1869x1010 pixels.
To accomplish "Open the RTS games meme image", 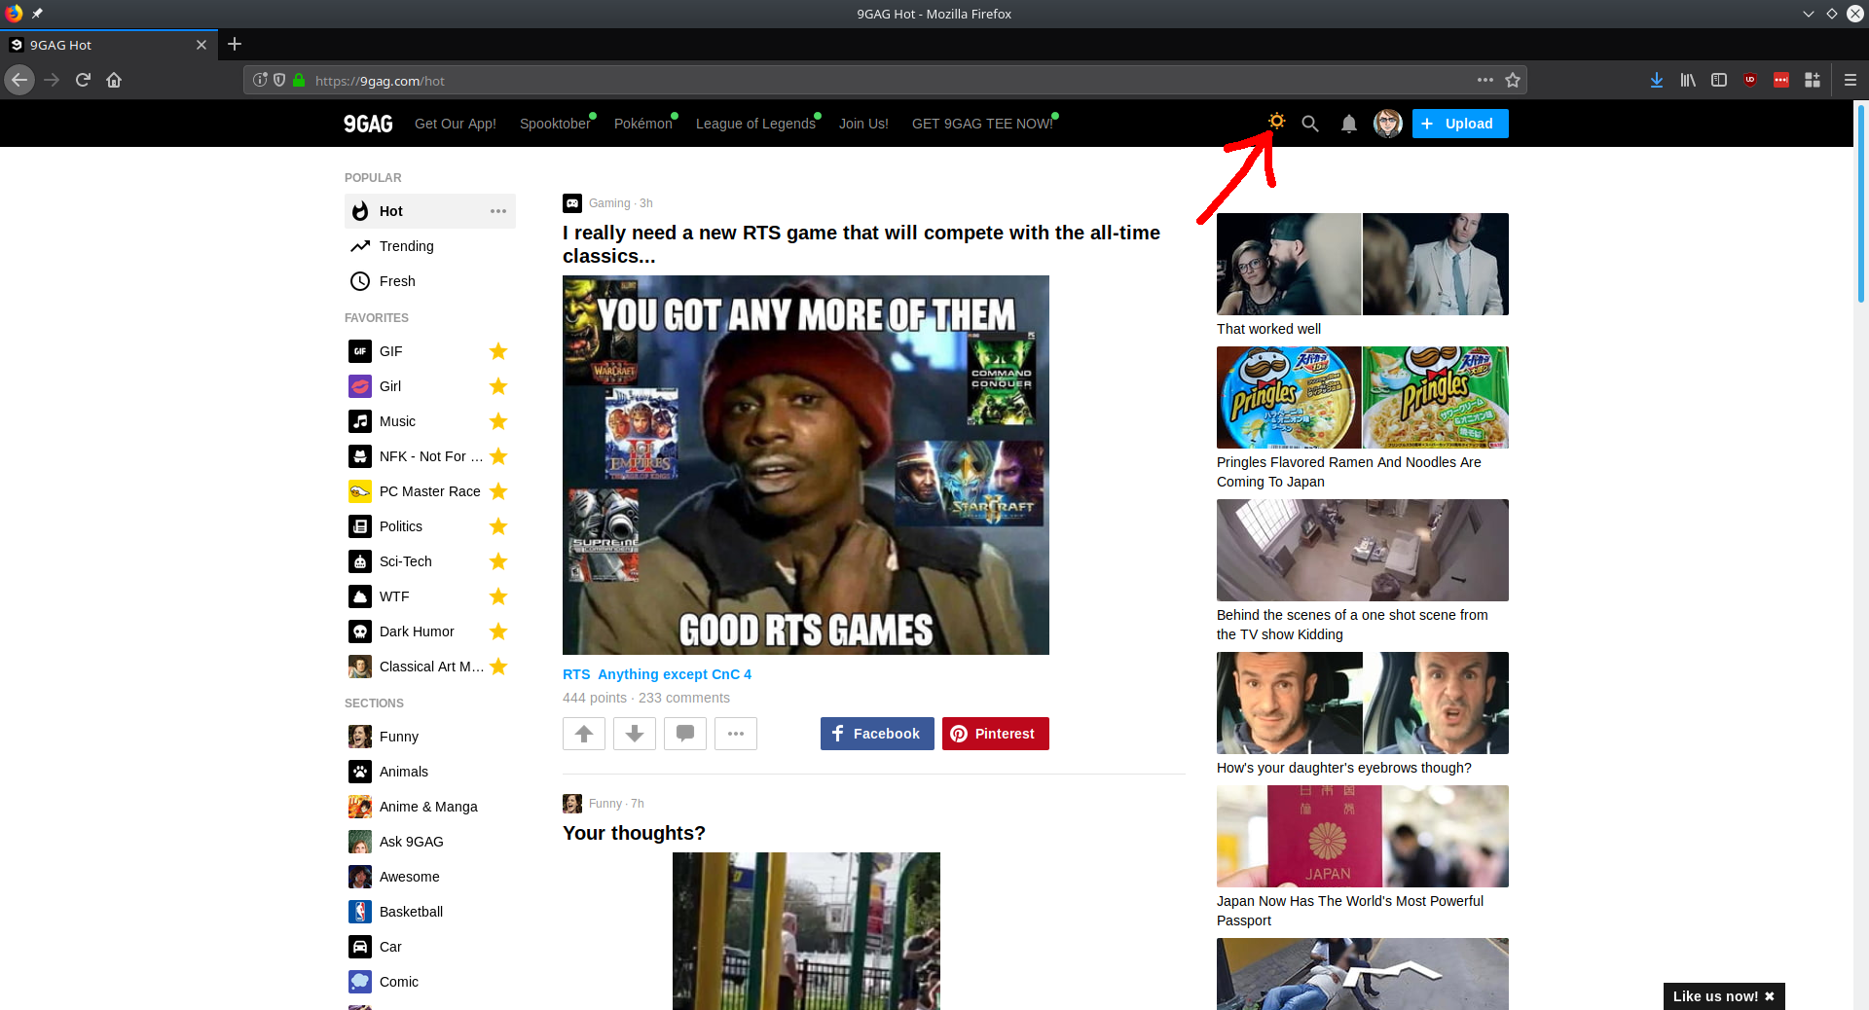I will 806,465.
